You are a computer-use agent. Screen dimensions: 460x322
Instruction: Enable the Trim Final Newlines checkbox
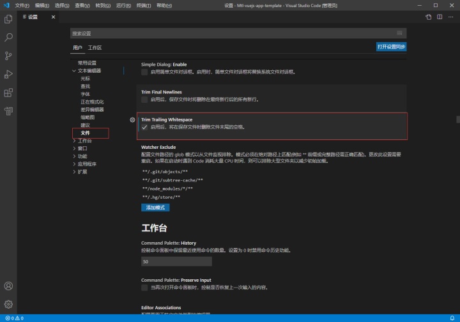coord(144,100)
